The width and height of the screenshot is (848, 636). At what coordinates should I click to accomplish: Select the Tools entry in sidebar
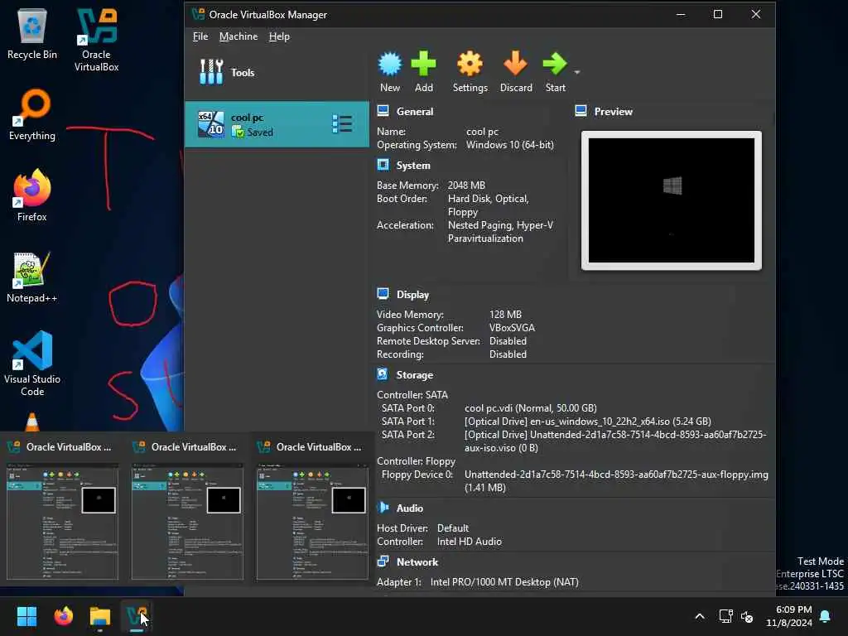pyautogui.click(x=277, y=72)
